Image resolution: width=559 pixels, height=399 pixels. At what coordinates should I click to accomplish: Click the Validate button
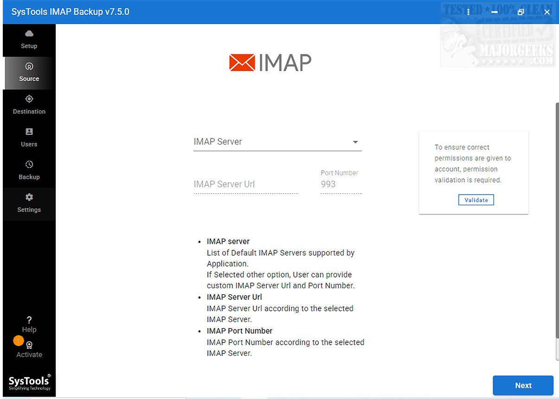[476, 200]
